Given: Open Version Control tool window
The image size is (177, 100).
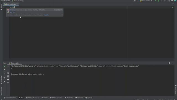Looking at the screenshot, I should click(x=10, y=98).
